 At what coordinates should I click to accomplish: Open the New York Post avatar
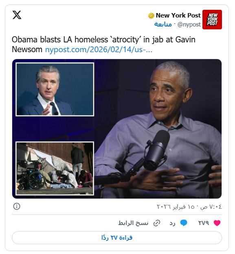tap(212, 20)
